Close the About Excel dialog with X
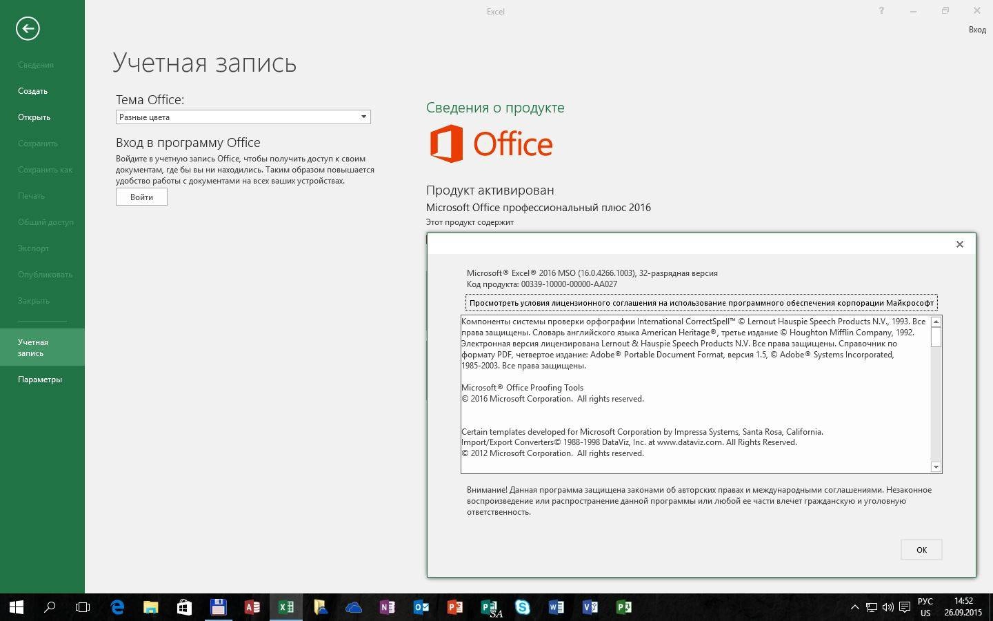Image resolution: width=993 pixels, height=621 pixels. (x=959, y=244)
